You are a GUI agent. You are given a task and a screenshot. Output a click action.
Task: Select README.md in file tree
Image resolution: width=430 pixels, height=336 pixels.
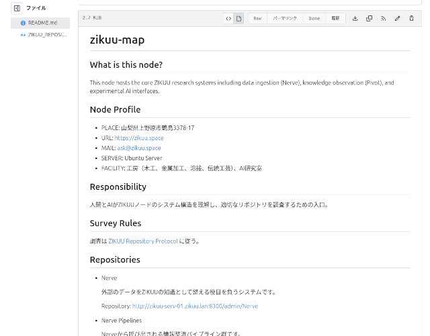point(43,23)
